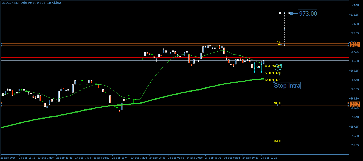
Task: Click the 974.10 price scale value
Action: pyautogui.click(x=355, y=5)
